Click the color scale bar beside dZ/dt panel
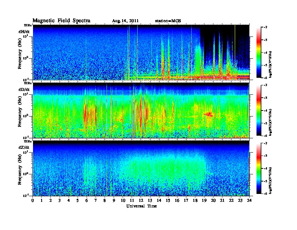Image resolution: width=297 pixels, height=230 pixels. click(x=259, y=168)
